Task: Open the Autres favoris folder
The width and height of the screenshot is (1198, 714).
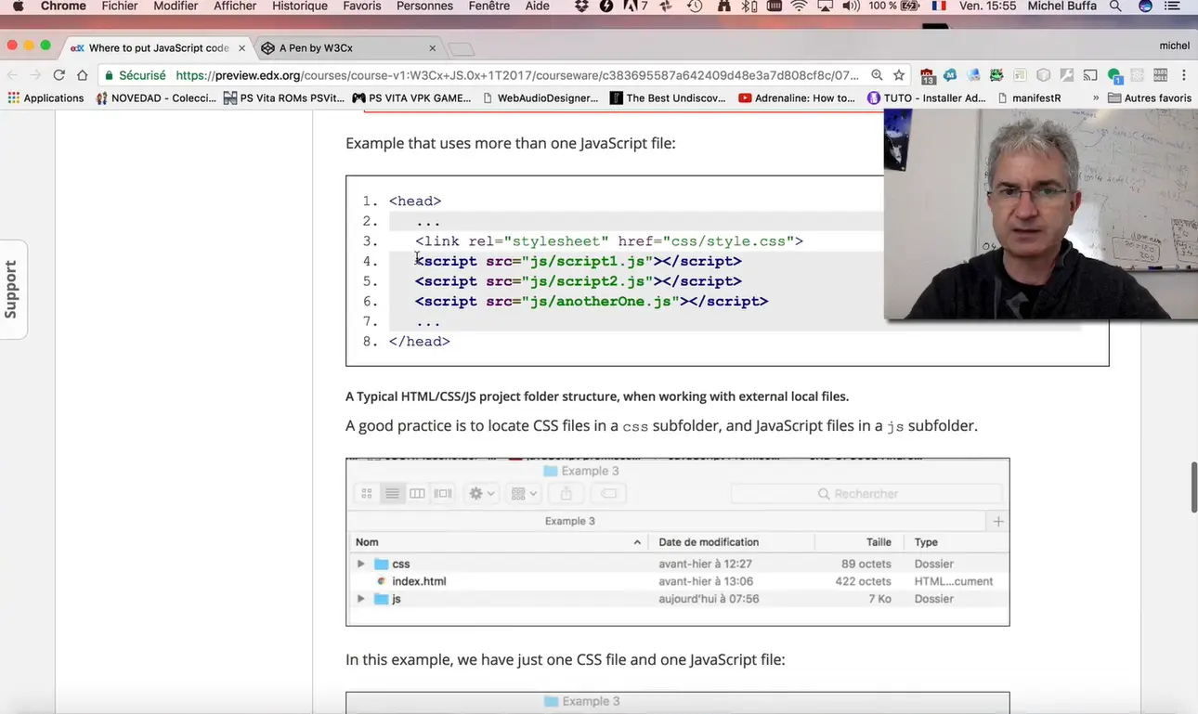Action: 1150,97
